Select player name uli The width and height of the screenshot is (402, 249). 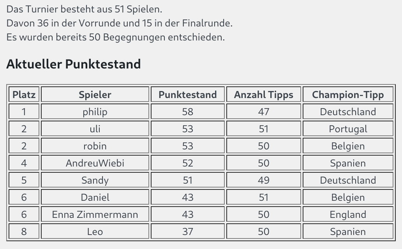[x=95, y=129]
